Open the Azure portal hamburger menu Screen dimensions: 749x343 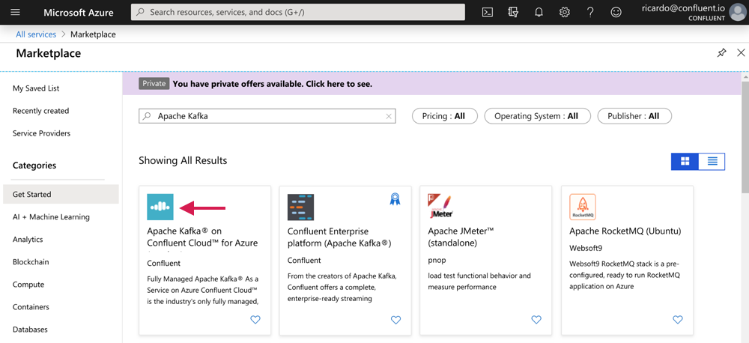click(x=15, y=13)
